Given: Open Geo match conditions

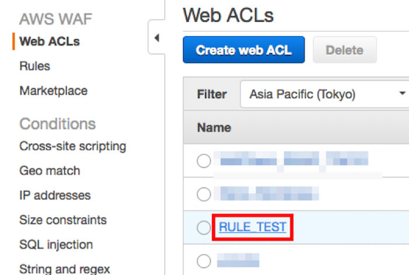Looking at the screenshot, I should pos(50,170).
